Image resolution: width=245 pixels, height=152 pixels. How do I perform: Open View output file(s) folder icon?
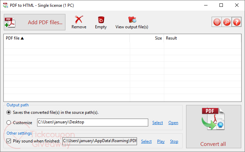(x=132, y=22)
